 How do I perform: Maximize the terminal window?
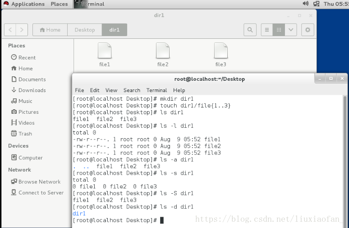tap(331, 79)
